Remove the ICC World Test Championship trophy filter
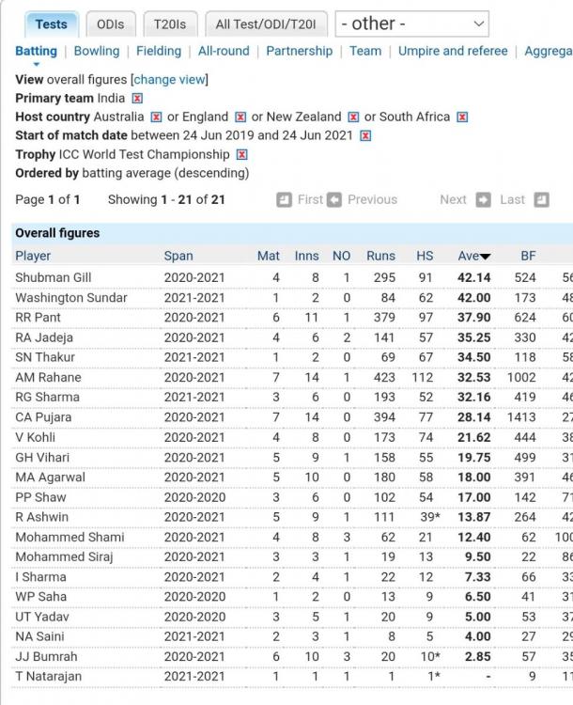This screenshot has height=705, width=573. coord(241,155)
